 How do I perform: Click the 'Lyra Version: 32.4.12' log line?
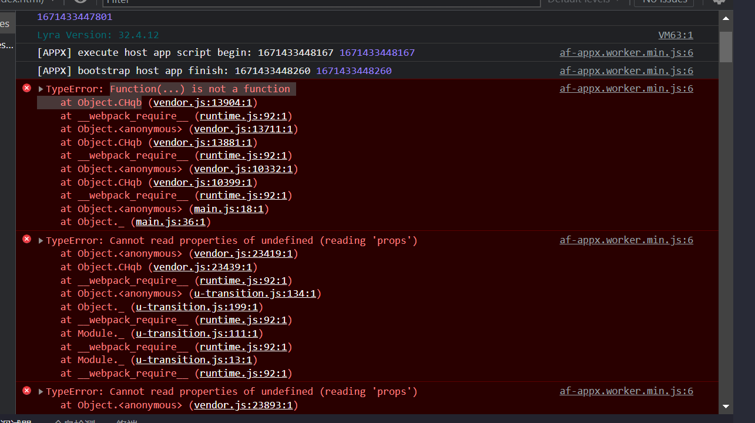click(x=98, y=35)
